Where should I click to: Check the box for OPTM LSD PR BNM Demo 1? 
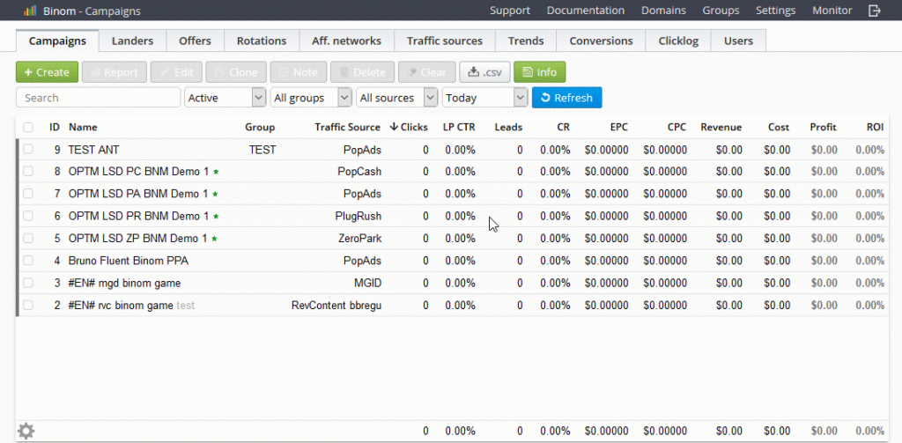[28, 216]
